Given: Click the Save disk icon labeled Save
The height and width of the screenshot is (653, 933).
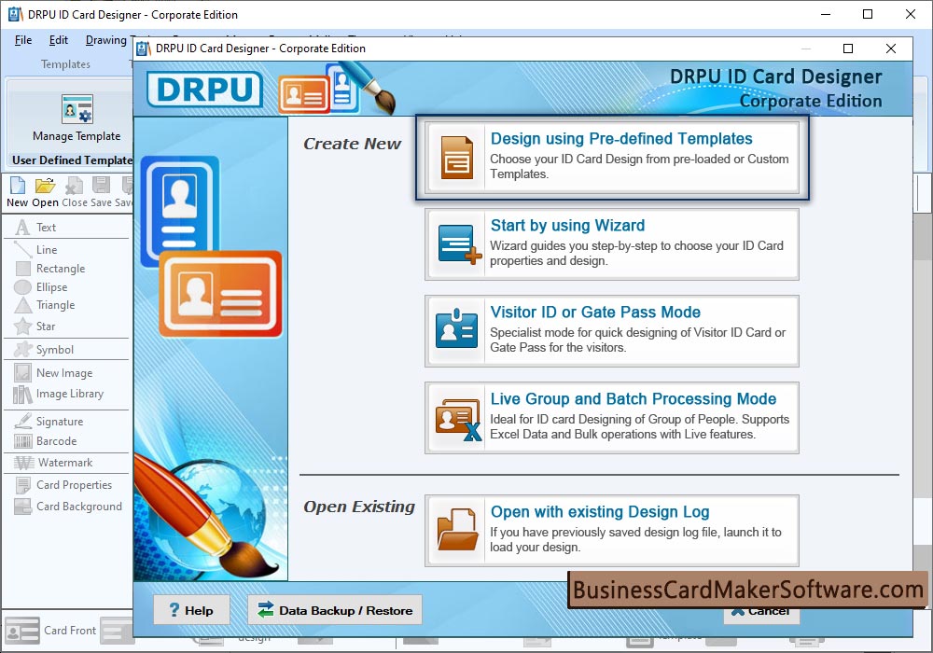Looking at the screenshot, I should click(101, 186).
